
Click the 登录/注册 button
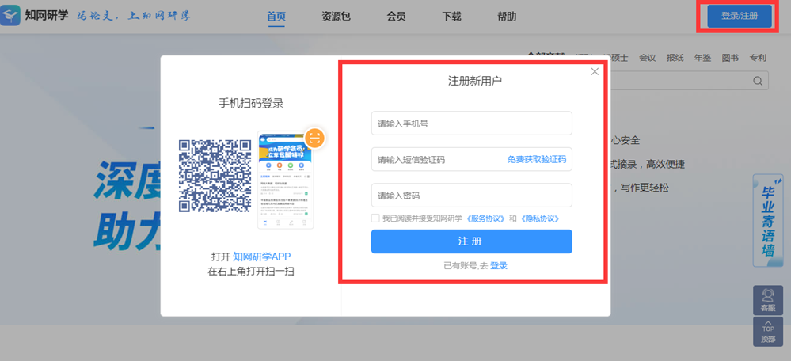click(740, 16)
